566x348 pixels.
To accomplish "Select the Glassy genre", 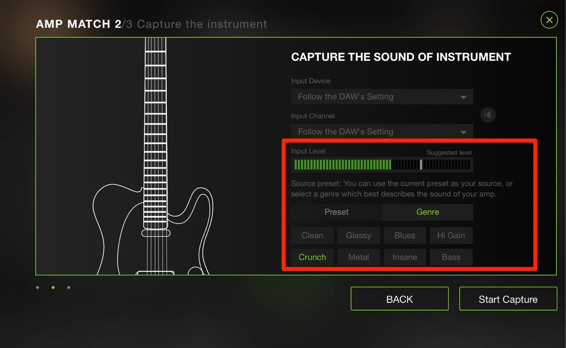I will tap(359, 236).
